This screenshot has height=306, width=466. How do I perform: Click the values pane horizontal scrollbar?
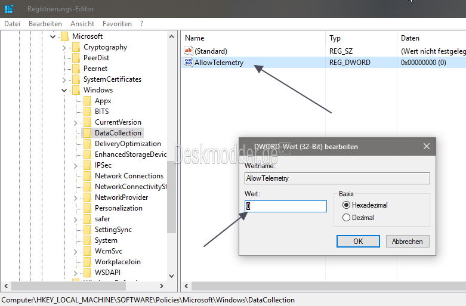pos(328,286)
